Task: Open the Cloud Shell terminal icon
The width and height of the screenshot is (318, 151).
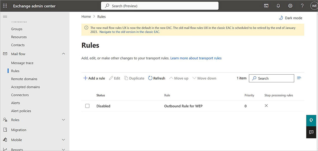Action: pyautogui.click(x=266, y=6)
